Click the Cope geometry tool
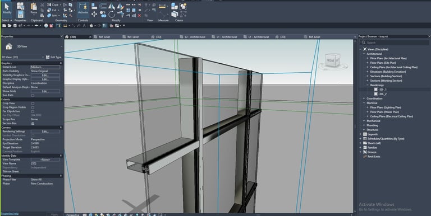 (53, 4)
